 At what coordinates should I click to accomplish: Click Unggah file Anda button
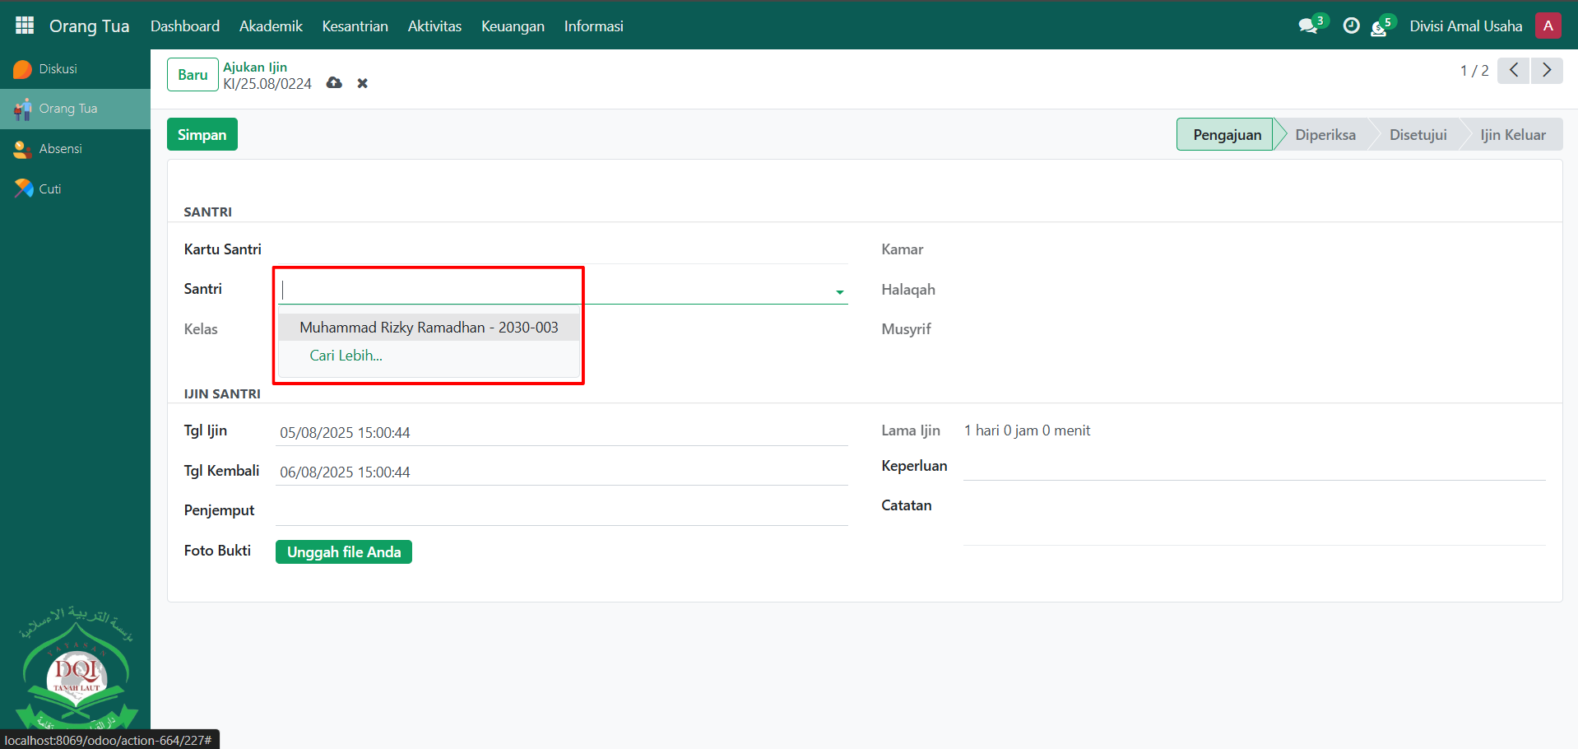tap(344, 552)
